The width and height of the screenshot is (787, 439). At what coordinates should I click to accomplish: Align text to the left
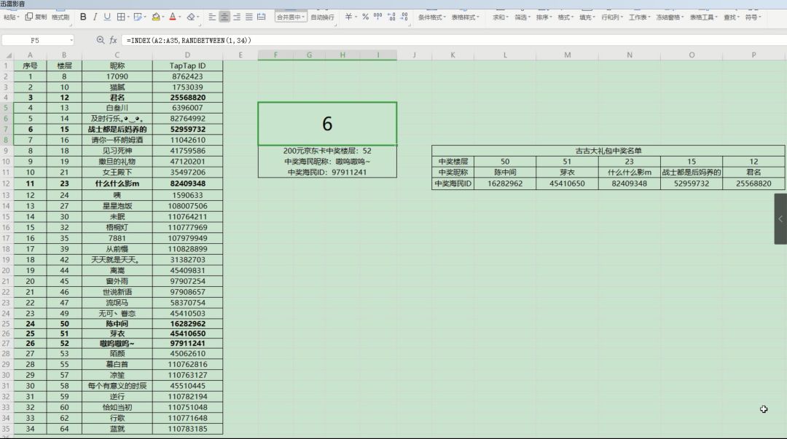(x=212, y=17)
